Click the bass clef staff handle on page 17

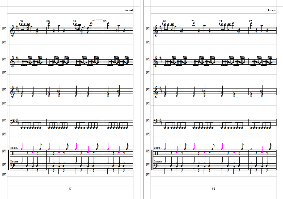click(x=4, y=120)
